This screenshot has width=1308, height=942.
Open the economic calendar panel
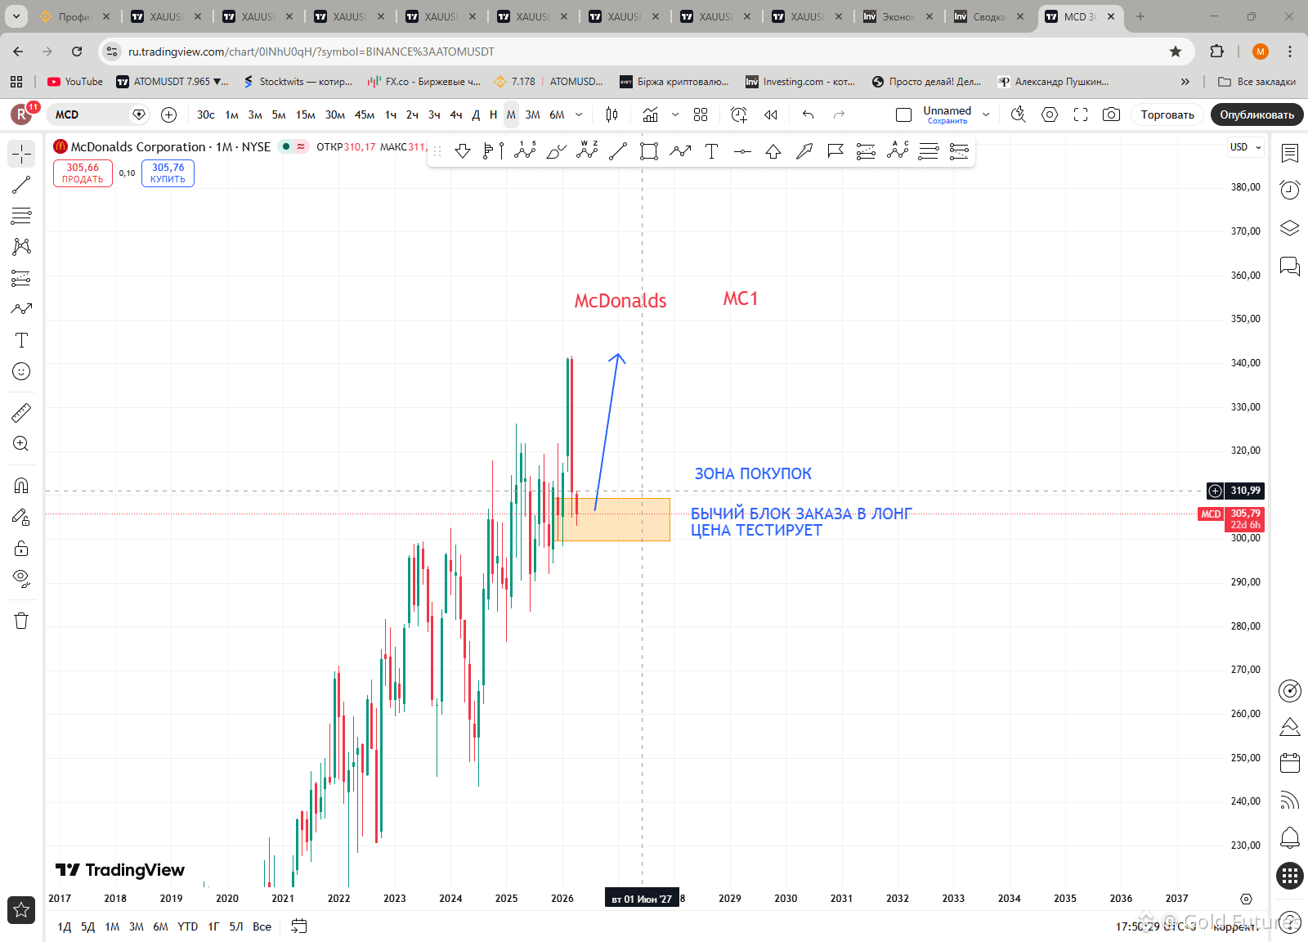coord(1290,763)
